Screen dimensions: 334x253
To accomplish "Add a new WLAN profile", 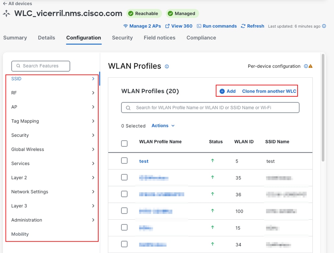I will (227, 91).
